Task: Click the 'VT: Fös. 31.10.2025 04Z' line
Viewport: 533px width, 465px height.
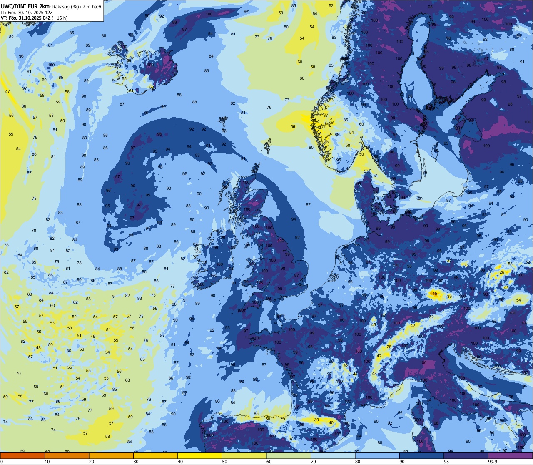Action: coord(25,18)
